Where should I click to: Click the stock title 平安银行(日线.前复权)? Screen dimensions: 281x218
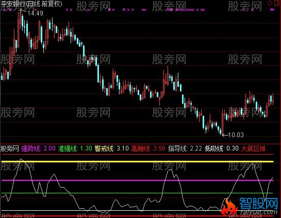point(31,4)
